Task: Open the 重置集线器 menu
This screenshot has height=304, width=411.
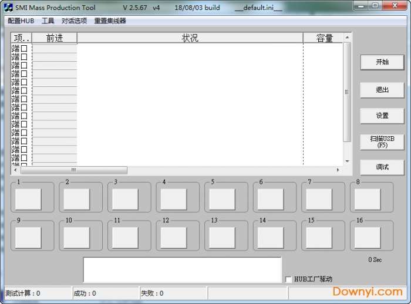Action: coord(110,21)
